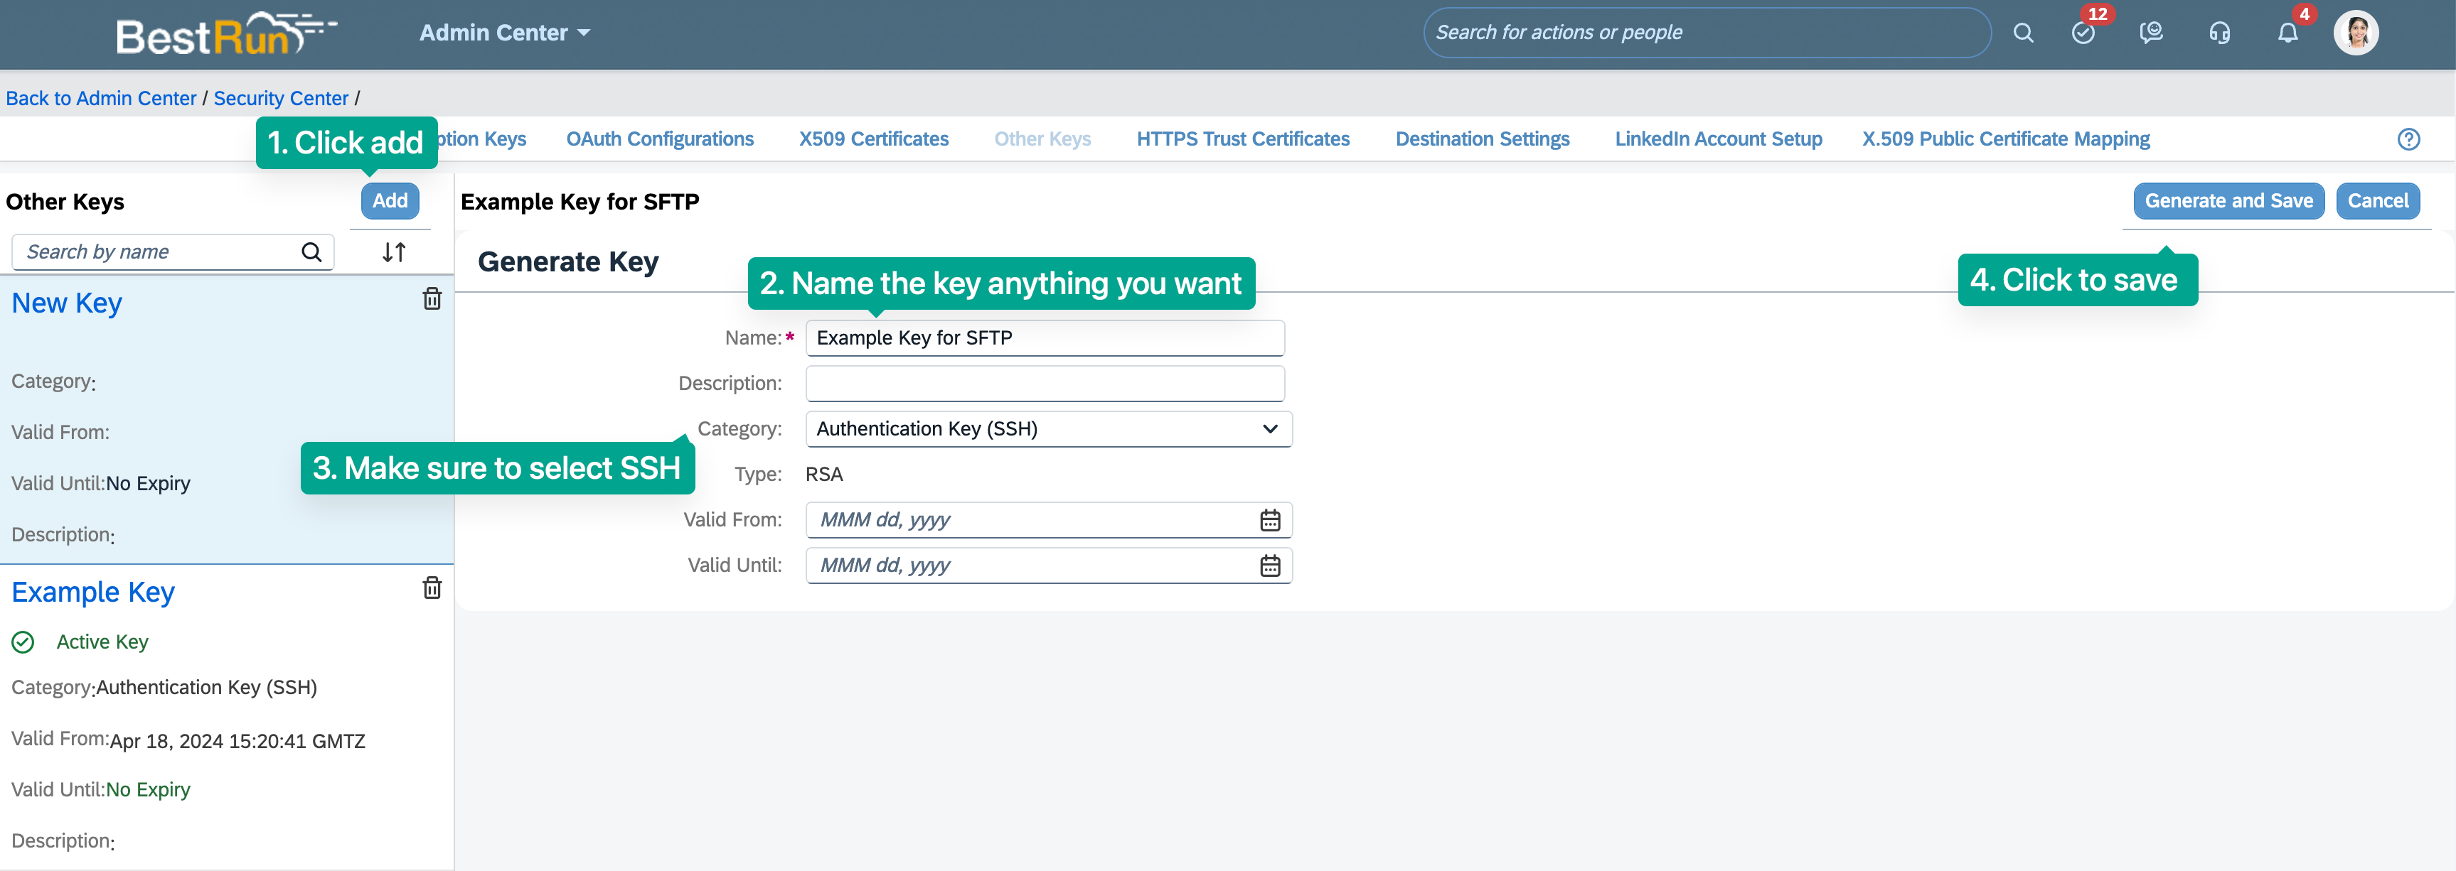The width and height of the screenshot is (2456, 871).
Task: Delete Example Key with trash icon
Action: (x=432, y=588)
